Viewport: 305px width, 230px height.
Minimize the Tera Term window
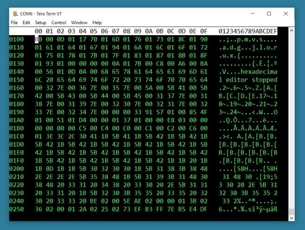coord(253,14)
